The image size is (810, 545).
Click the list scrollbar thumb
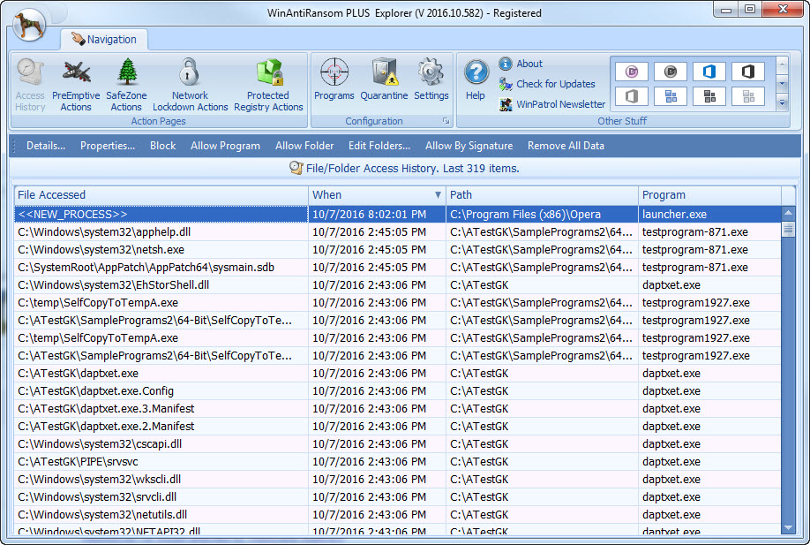(x=788, y=229)
